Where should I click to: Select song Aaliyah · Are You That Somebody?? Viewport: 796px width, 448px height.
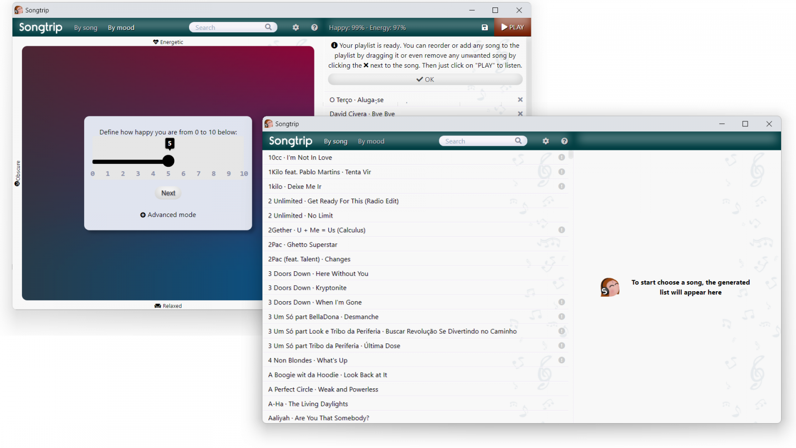coord(416,418)
